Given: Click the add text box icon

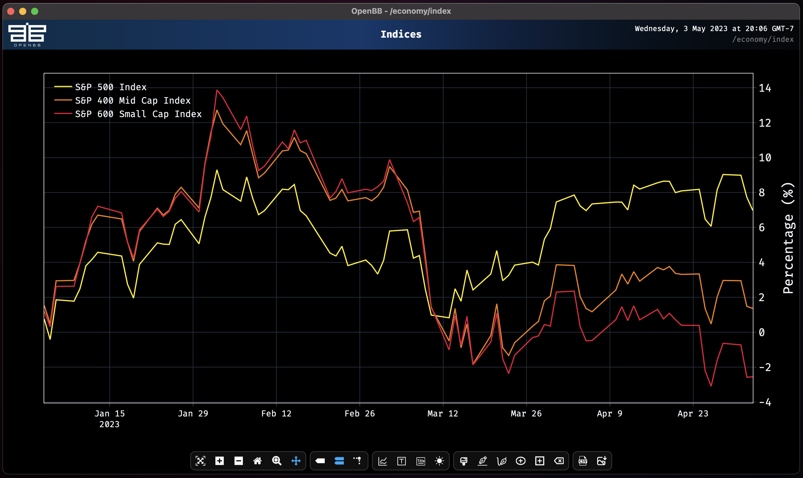Looking at the screenshot, I should coord(401,461).
